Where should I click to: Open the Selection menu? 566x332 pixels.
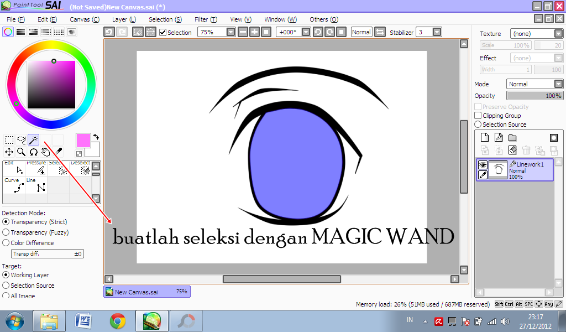(165, 19)
